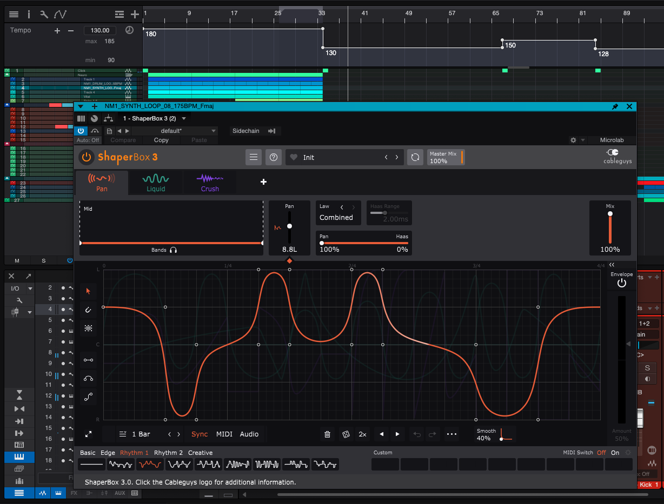Collapse the Envelope panel with double chevron
Image resolution: width=664 pixels, height=504 pixels.
612,265
